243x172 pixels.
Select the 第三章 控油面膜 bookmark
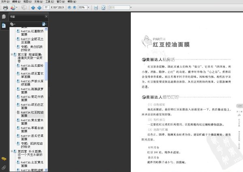click(30, 58)
